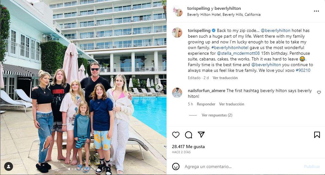Open beverlyhilton profile in header
The width and height of the screenshot is (325, 175).
228,8
